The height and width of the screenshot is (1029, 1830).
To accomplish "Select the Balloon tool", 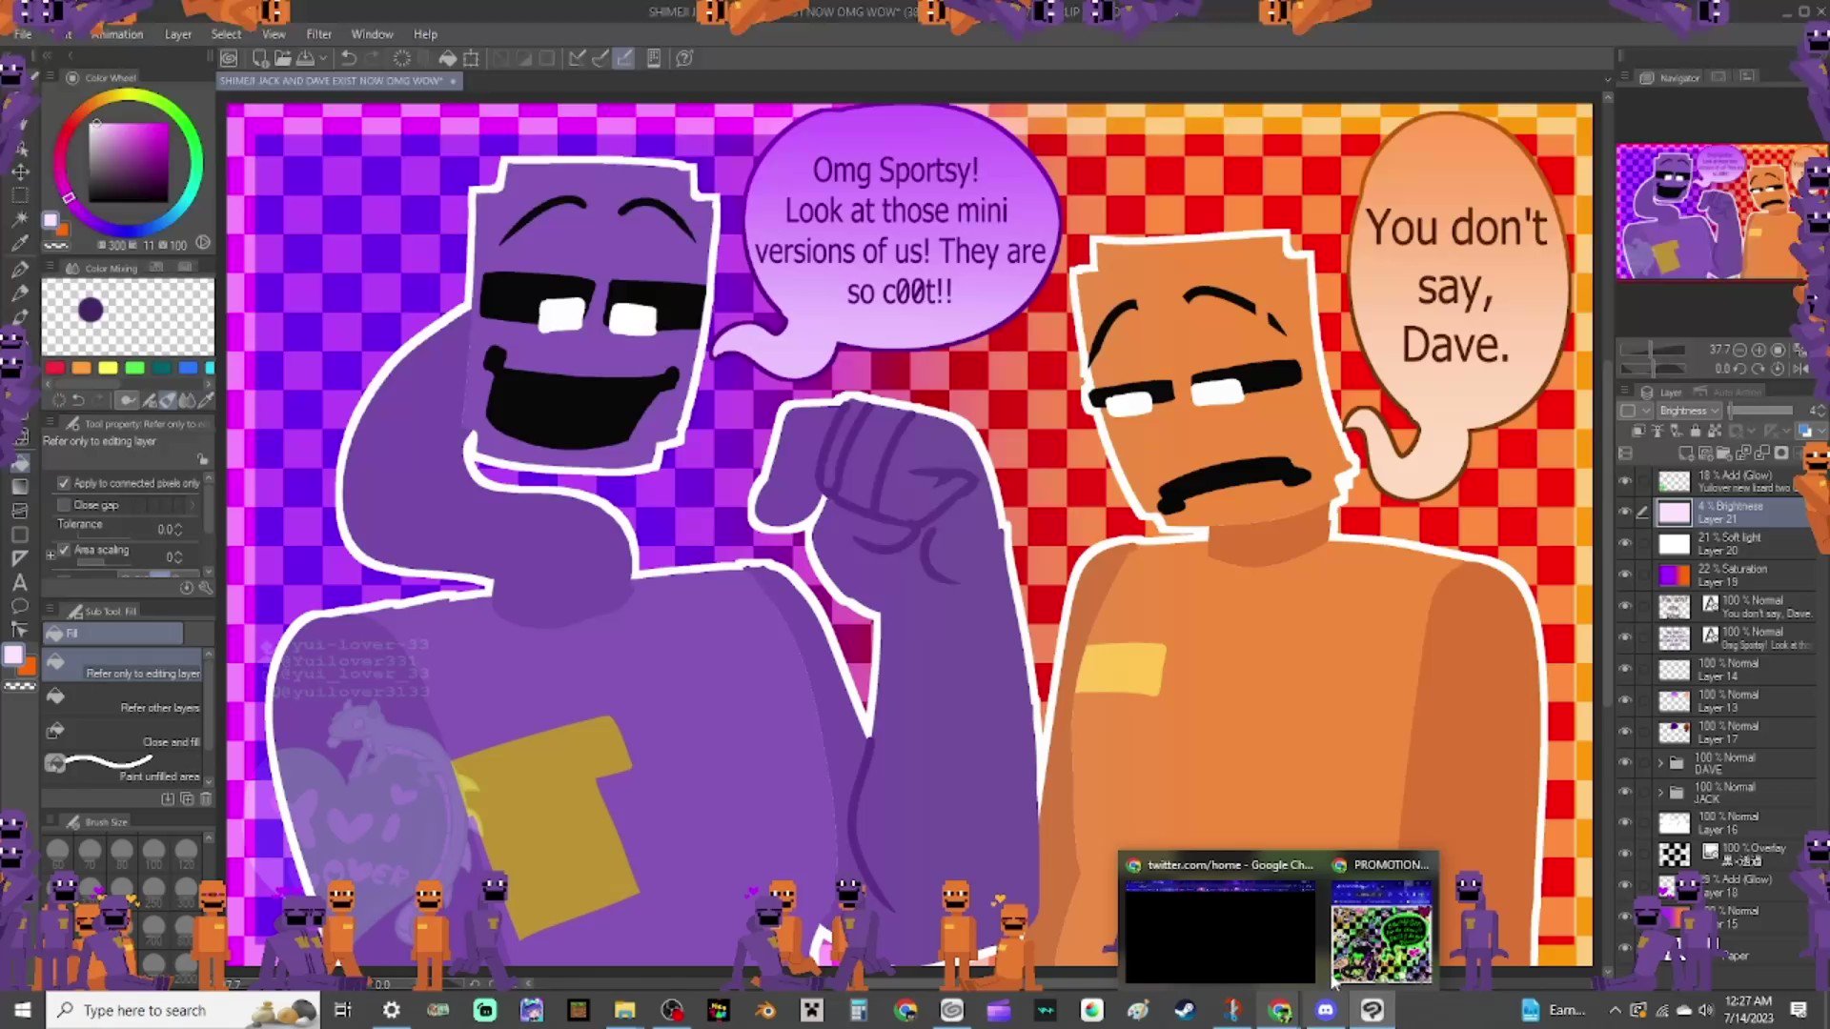I will (x=19, y=606).
